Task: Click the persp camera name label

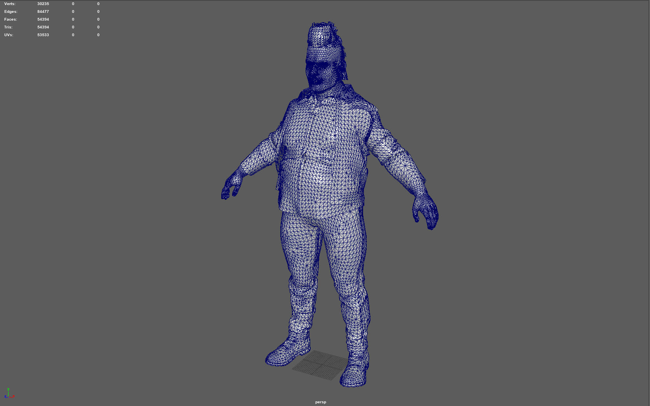Action: pyautogui.click(x=321, y=402)
